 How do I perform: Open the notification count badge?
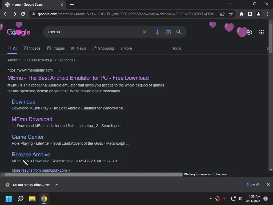tap(266, 199)
